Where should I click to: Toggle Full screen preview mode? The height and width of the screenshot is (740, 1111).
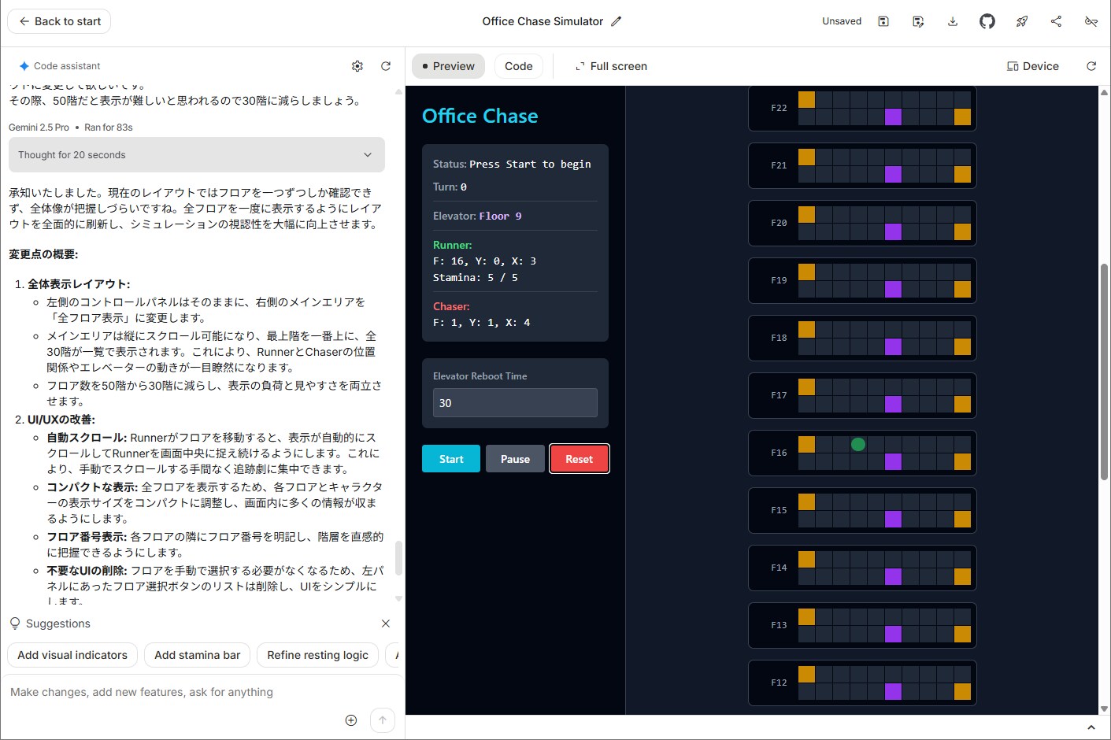click(x=611, y=66)
